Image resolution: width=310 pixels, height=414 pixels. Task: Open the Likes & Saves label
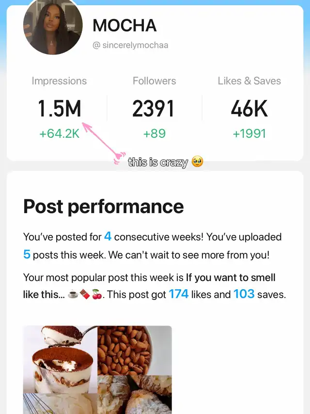(x=249, y=81)
